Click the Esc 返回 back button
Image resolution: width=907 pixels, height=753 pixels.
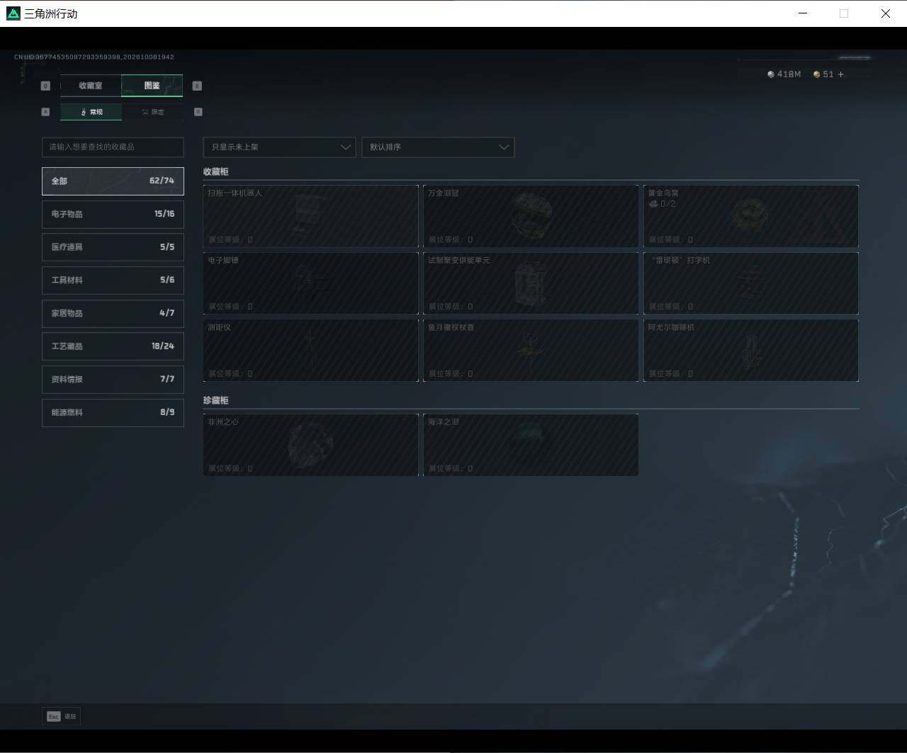(x=62, y=716)
